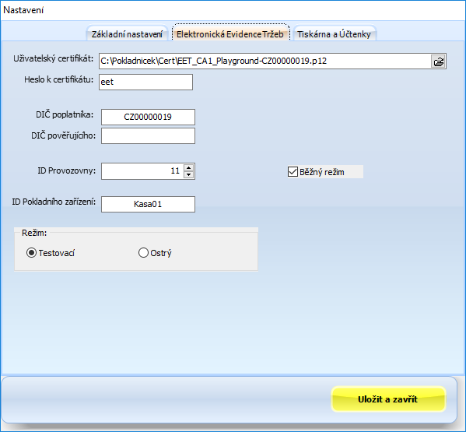Click the Testovací option label
466x432 pixels.
tap(57, 253)
